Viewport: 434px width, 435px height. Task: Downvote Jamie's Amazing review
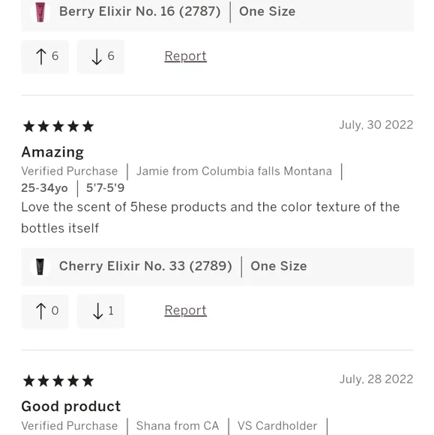tap(100, 311)
